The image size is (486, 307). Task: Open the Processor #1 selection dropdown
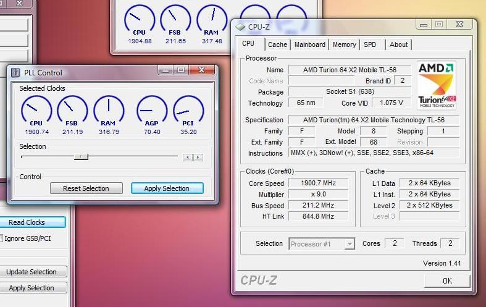(350, 244)
